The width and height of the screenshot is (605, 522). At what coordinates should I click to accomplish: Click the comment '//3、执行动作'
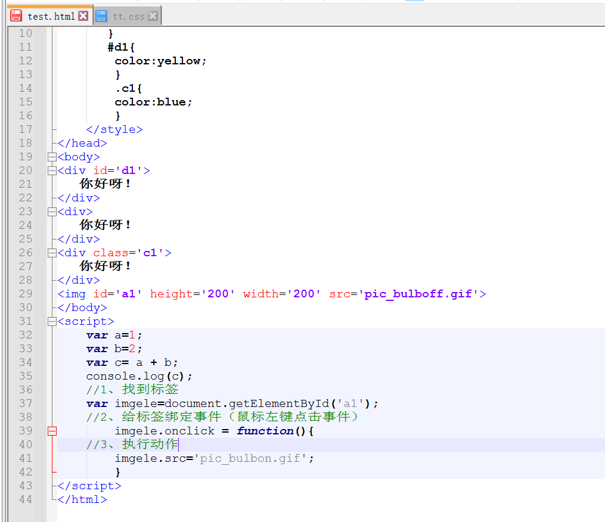click(x=132, y=445)
